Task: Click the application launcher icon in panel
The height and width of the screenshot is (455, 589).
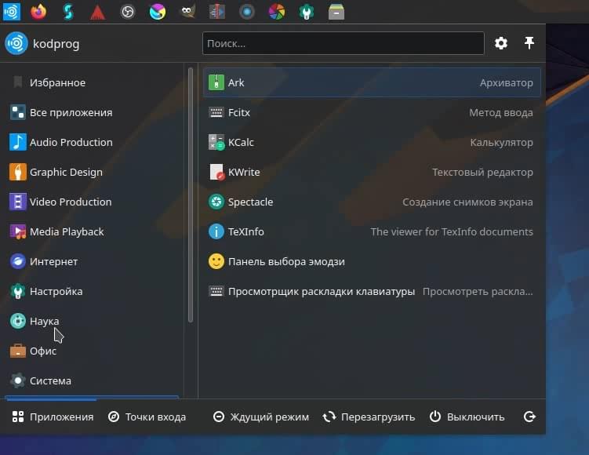Action: (12, 12)
